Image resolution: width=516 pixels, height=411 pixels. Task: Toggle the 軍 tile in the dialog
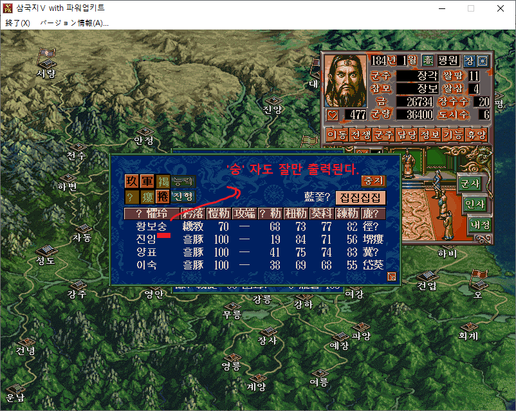click(147, 181)
